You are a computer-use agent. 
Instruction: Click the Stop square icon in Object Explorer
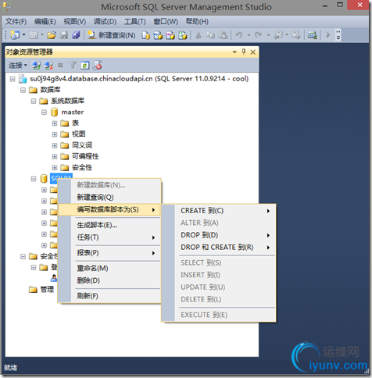click(60, 66)
